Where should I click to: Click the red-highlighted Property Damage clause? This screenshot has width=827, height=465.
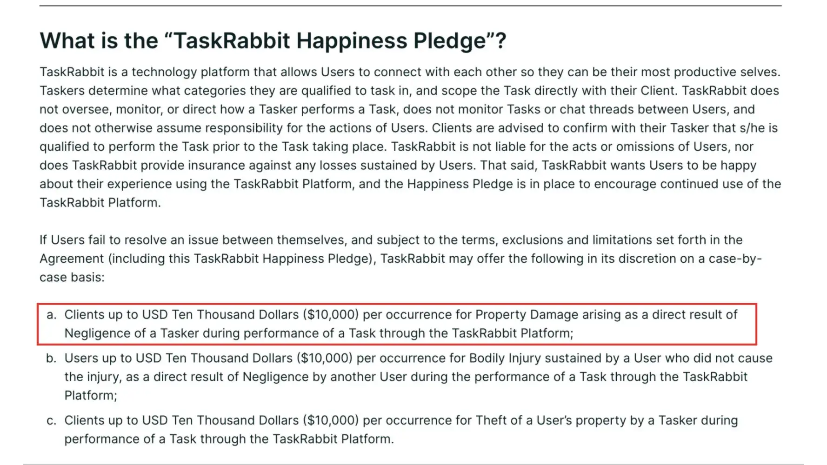click(x=397, y=324)
